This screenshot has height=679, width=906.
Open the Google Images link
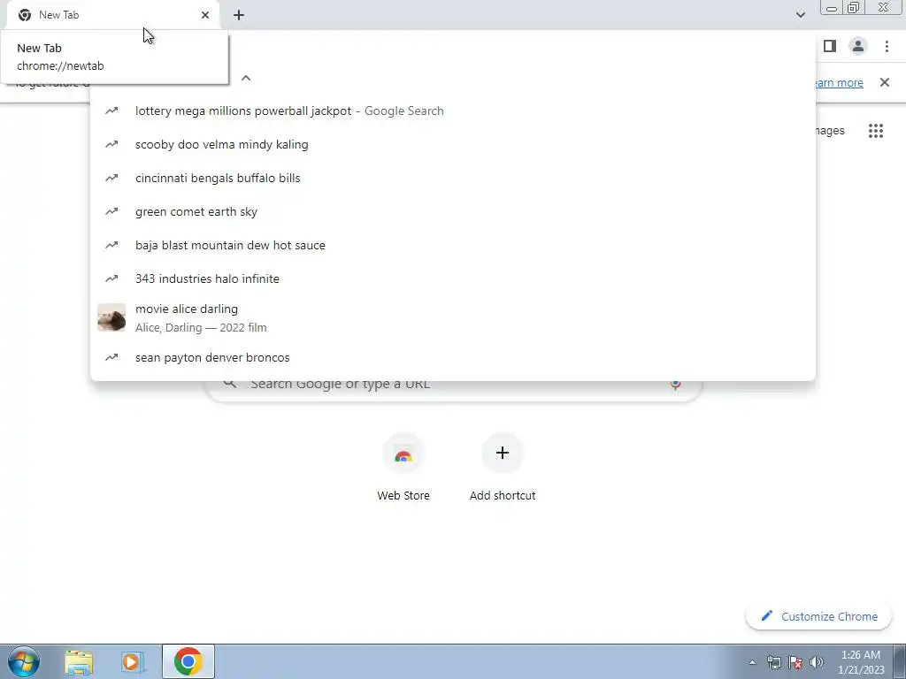pyautogui.click(x=830, y=131)
